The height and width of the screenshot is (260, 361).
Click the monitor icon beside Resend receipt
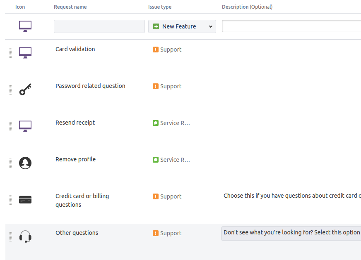tap(25, 126)
